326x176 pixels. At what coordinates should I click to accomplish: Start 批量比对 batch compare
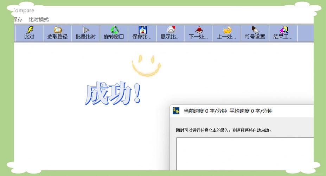coord(86,33)
